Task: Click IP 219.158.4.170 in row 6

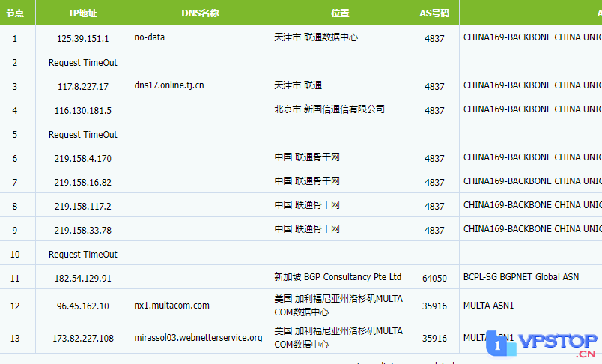Action: pos(82,159)
